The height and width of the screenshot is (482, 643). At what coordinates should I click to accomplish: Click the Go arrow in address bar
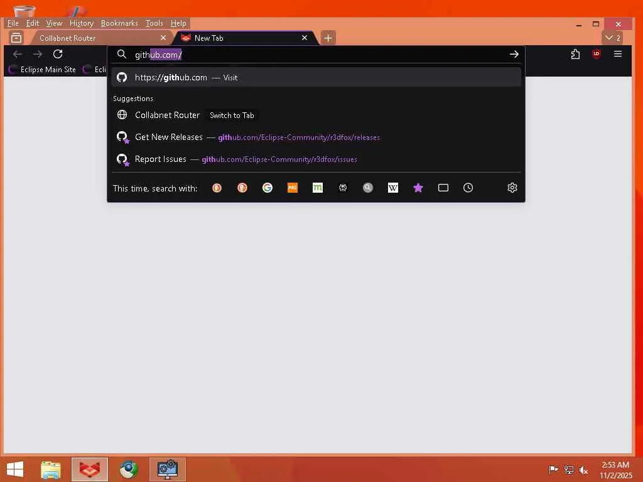pyautogui.click(x=514, y=54)
